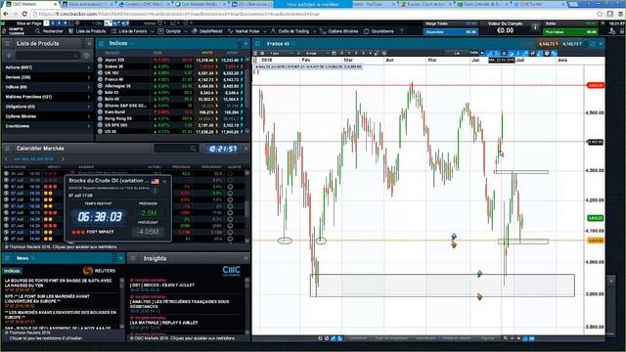Click the US 30 row info icon
The image size is (626, 352).
100,131
